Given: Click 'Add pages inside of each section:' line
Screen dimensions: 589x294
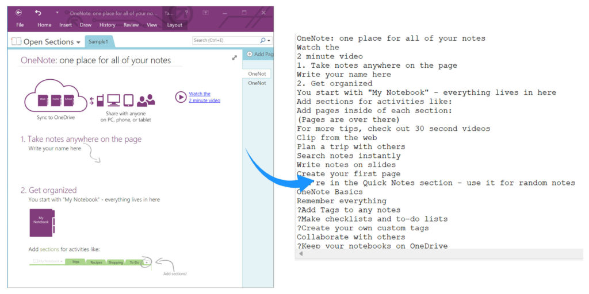Looking at the screenshot, I should click(x=374, y=111).
